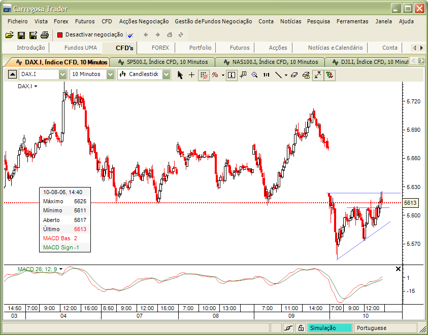Select the crosshair cursor tool

pyautogui.click(x=191, y=75)
